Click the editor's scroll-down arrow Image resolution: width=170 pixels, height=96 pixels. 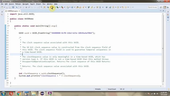tap(163, 84)
